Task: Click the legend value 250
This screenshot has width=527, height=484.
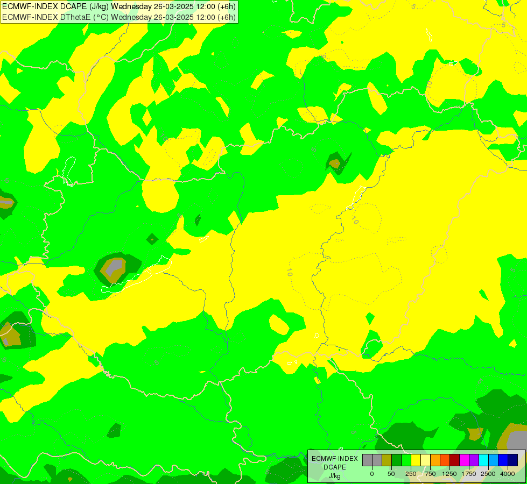Action: point(411,474)
